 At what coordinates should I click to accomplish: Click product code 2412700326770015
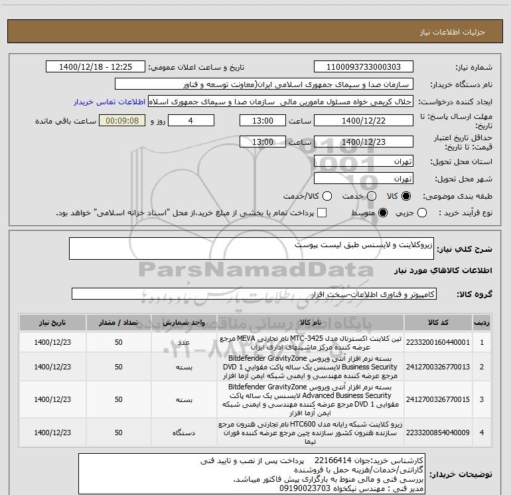[x=438, y=399]
